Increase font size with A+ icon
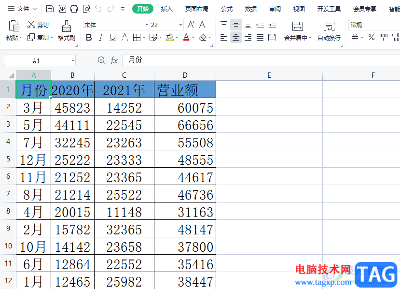This screenshot has width=400, height=289. point(191,25)
